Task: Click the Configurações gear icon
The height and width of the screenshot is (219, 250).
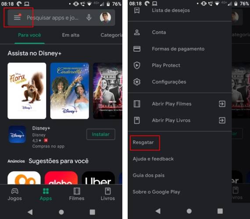Action: 137,82
